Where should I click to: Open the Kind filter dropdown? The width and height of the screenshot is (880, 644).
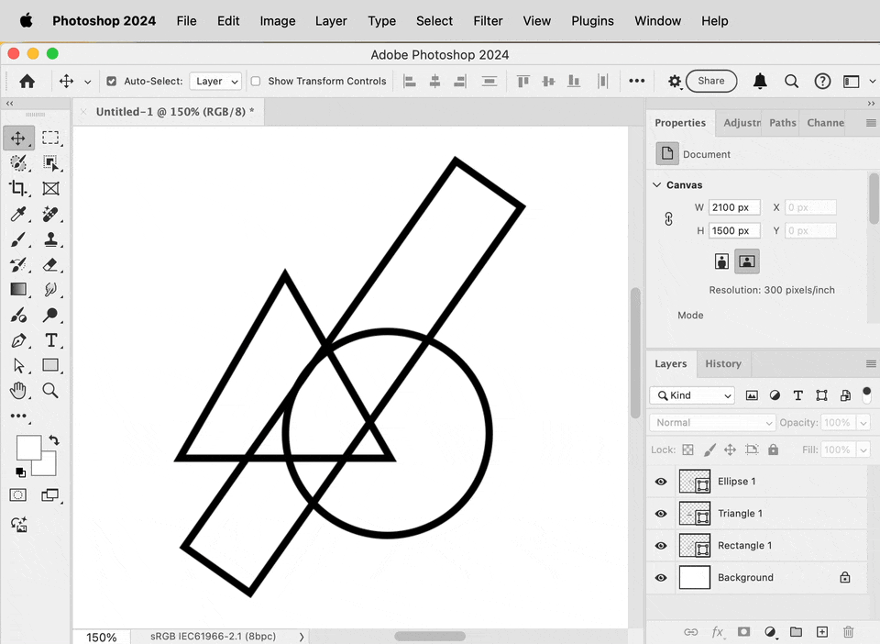click(692, 395)
